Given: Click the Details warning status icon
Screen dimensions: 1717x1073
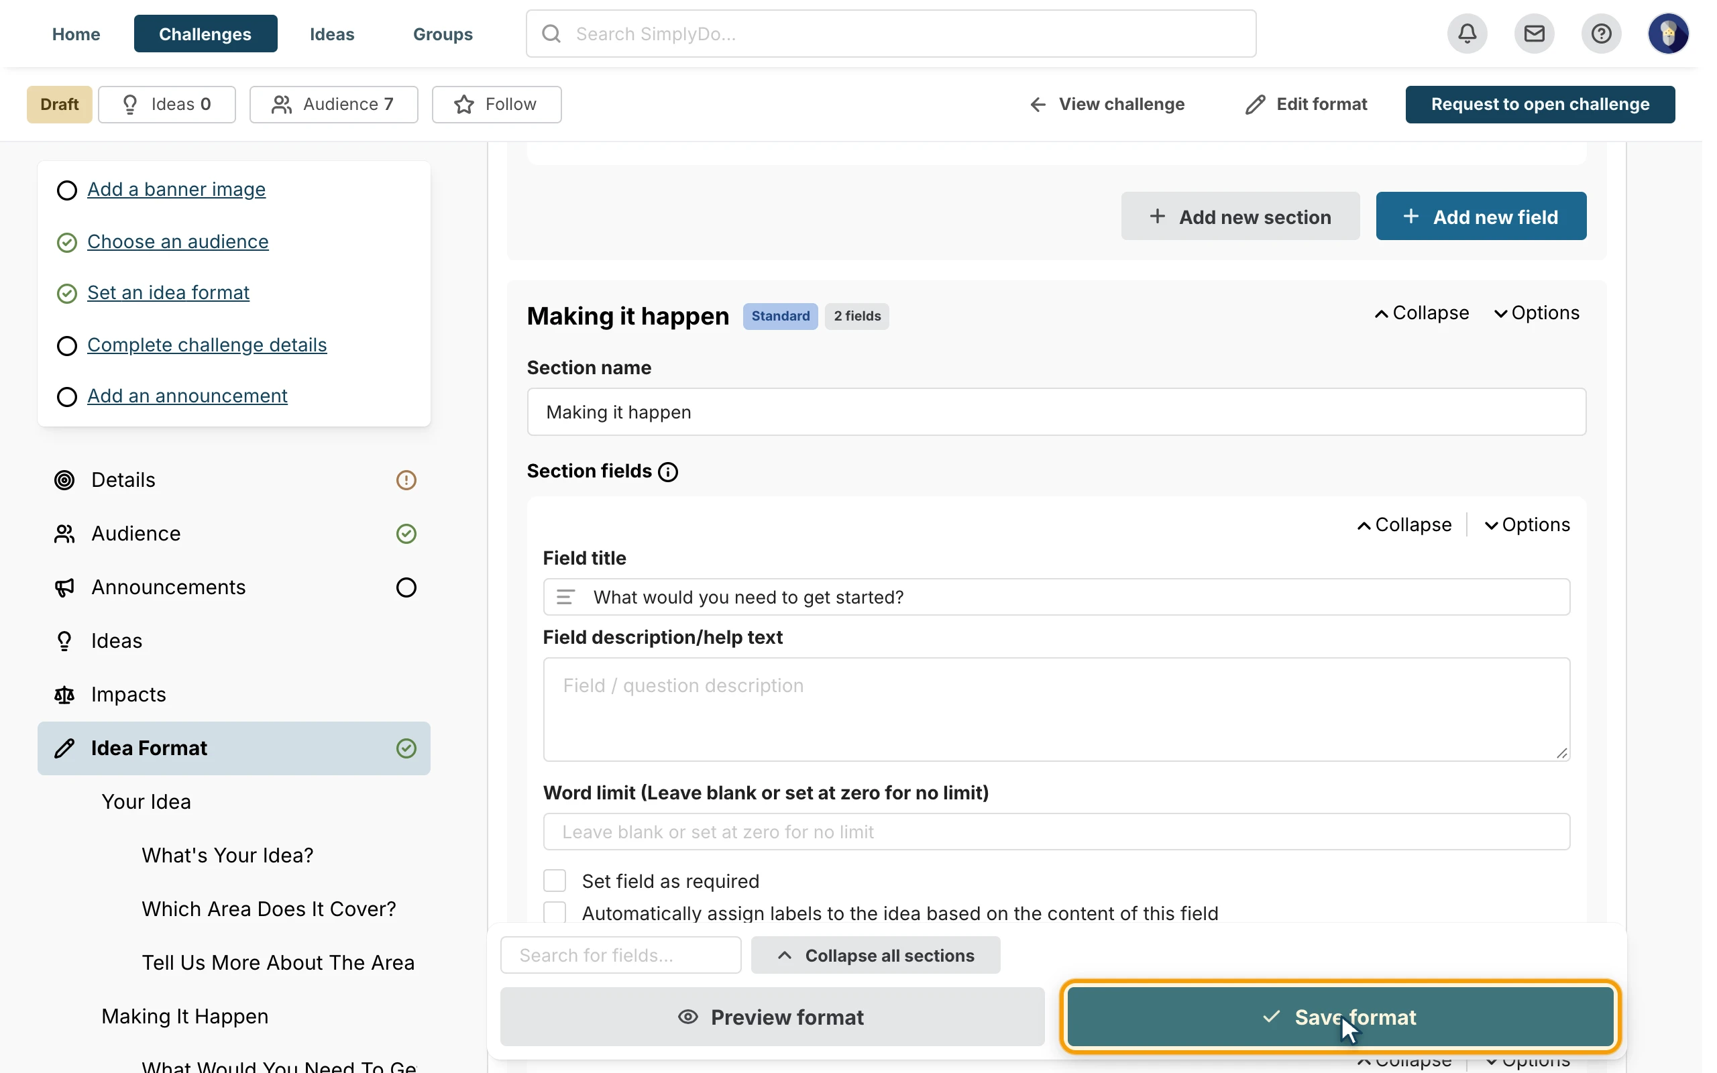Looking at the screenshot, I should (x=406, y=480).
